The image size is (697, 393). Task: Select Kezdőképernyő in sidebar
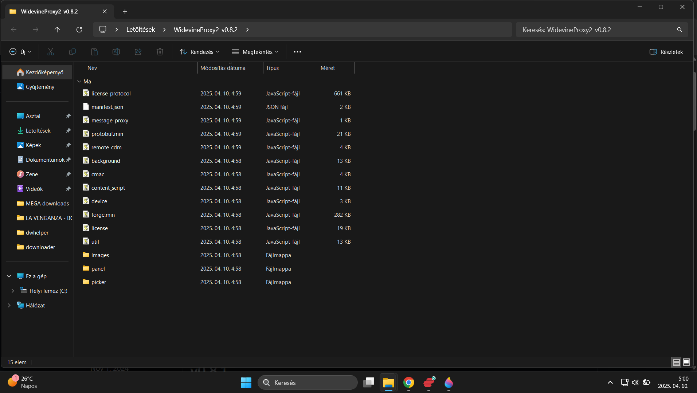[37, 72]
